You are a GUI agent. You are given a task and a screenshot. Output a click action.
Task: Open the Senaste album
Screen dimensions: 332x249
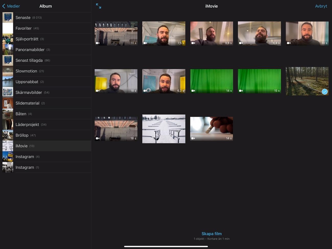pyautogui.click(x=45, y=18)
